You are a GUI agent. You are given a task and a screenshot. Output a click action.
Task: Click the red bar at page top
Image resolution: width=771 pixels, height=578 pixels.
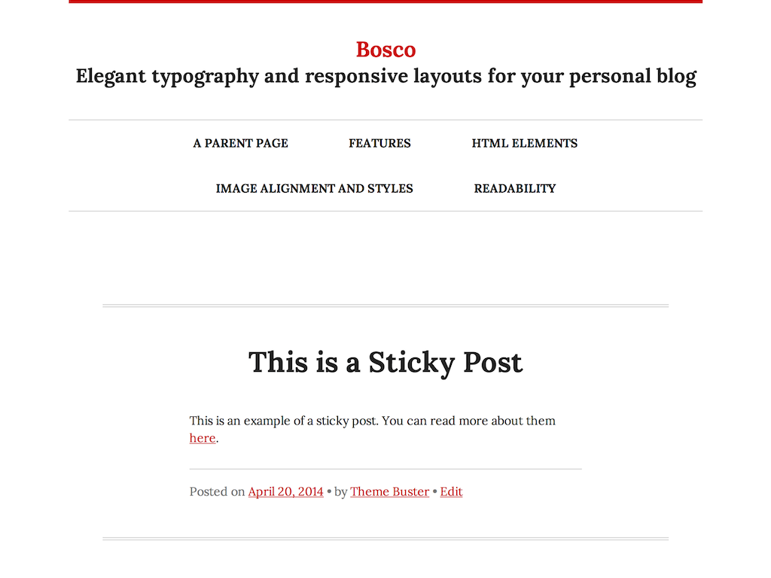(x=385, y=2)
